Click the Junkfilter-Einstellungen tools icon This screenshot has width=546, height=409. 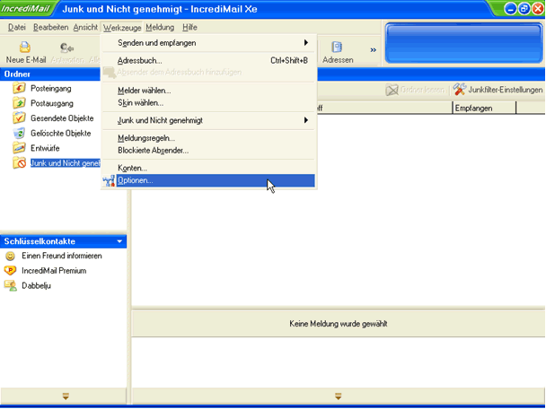tap(460, 90)
